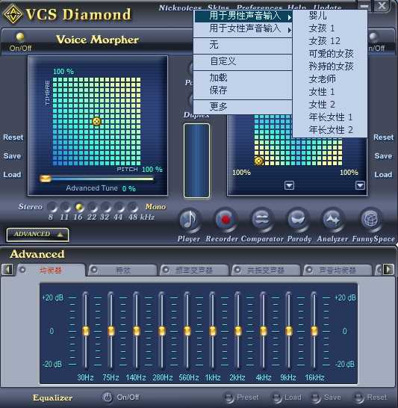Click the Equalizer On/Off label
Image resolution: width=398 pixels, height=408 pixels.
click(x=128, y=398)
